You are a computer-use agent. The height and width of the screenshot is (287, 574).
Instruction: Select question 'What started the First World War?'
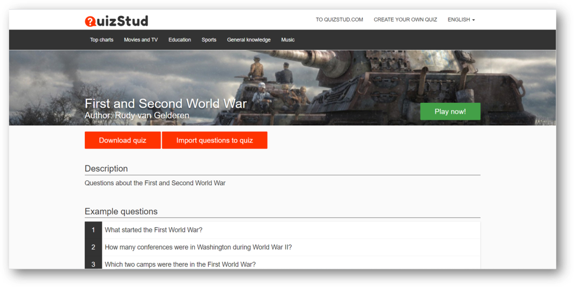pos(153,230)
